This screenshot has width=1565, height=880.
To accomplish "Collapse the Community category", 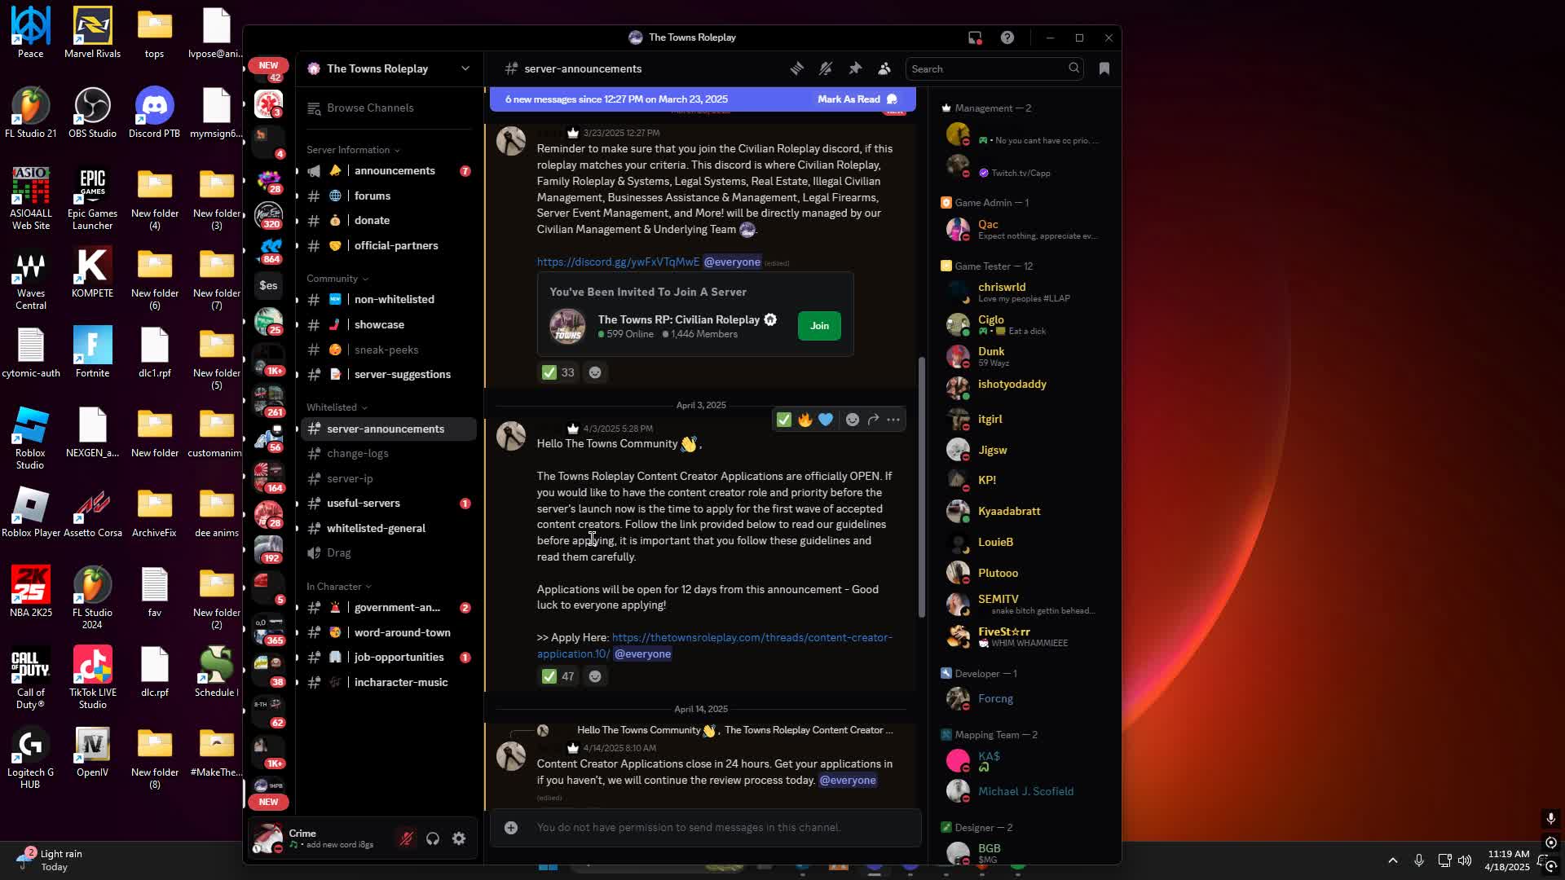I will click(x=337, y=279).
